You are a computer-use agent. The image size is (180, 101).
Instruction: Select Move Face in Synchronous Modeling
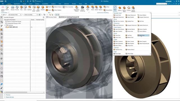[93, 8]
